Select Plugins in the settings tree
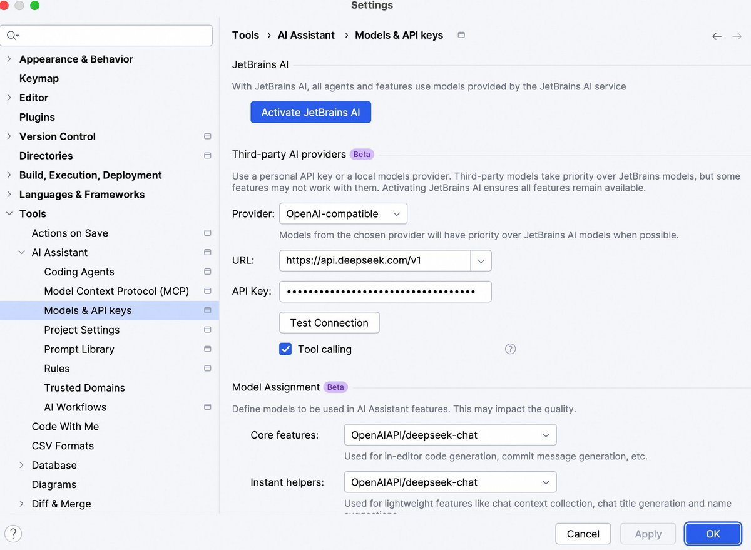This screenshot has width=751, height=550. coord(37,117)
